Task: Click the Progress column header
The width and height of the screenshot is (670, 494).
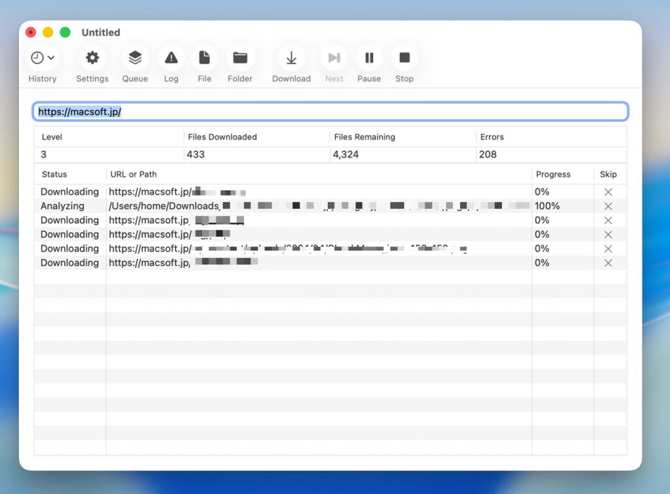Action: pos(553,175)
